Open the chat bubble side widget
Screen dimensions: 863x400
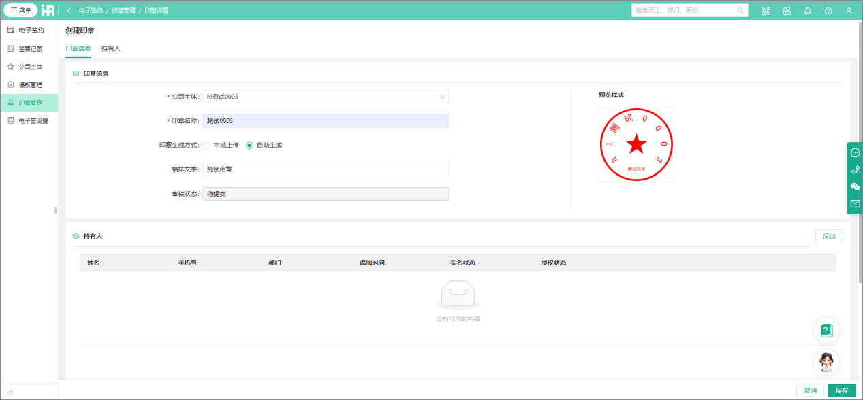856,152
